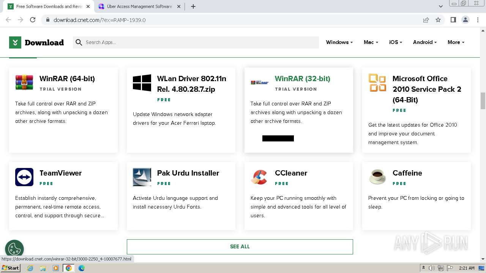Viewport: 486px width, 273px height.
Task: Click the Caffeine coffee cup icon
Action: pos(377,177)
